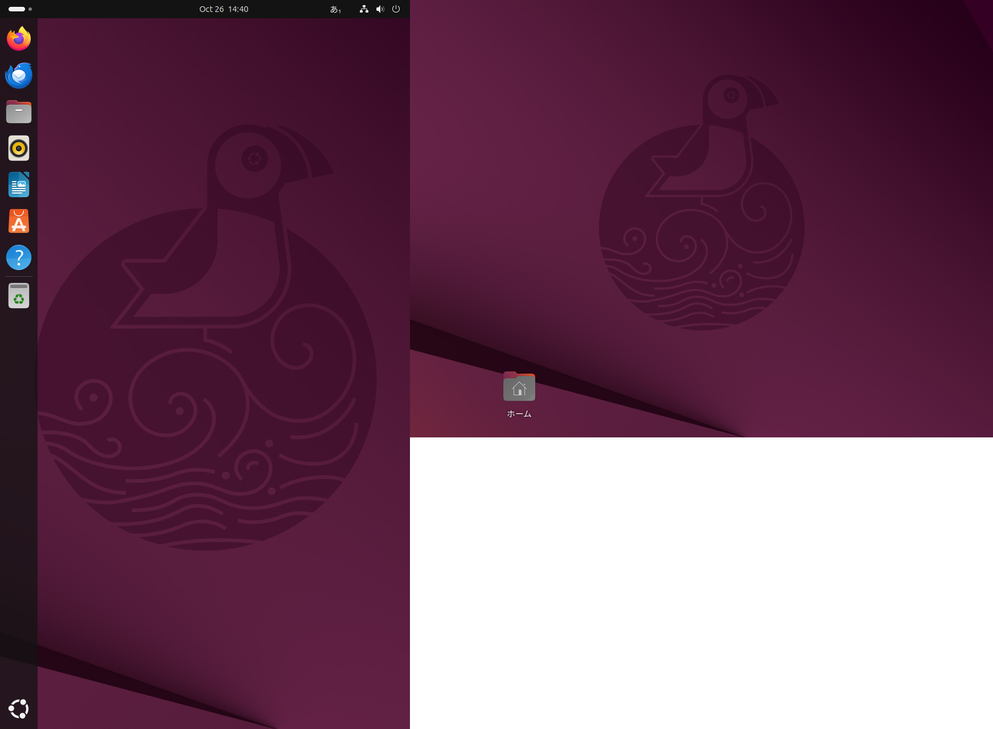The image size is (993, 729).
Task: Open Firefox from the dock
Action: pos(19,39)
